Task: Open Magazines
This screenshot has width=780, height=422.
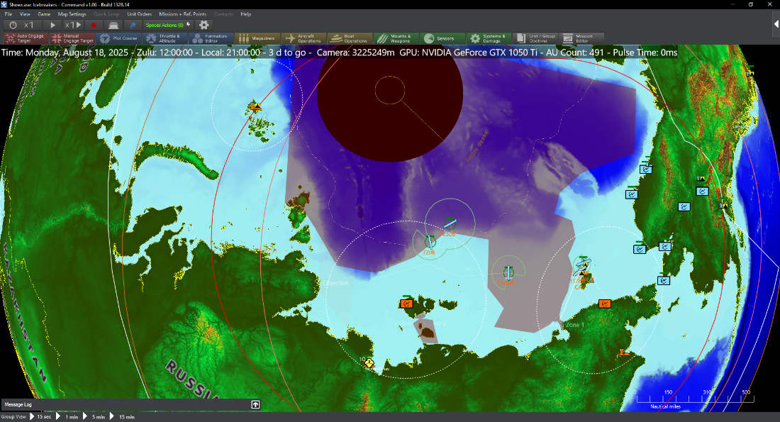Action: (x=257, y=38)
